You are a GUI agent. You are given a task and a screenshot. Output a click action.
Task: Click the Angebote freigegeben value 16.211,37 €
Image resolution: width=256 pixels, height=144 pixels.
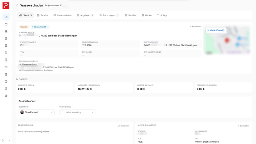[x=85, y=89]
